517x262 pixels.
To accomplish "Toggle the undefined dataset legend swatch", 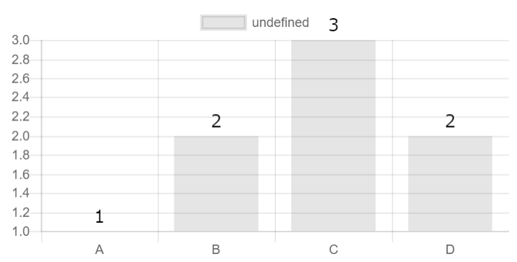I will 224,22.
